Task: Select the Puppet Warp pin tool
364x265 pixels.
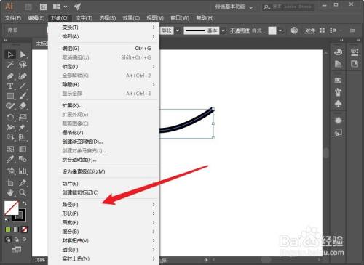Action: (23, 127)
